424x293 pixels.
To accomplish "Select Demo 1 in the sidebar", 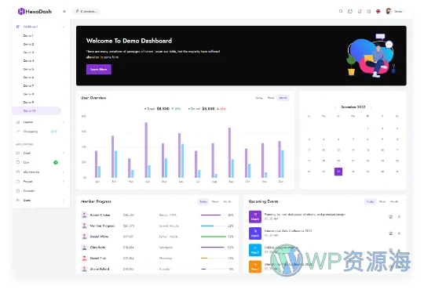I will pos(28,35).
